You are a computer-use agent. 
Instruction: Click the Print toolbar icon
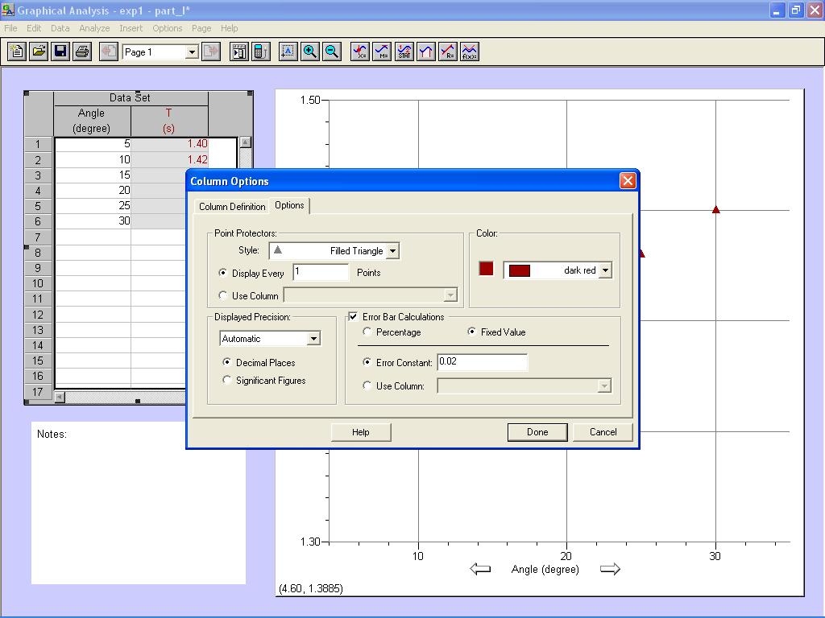point(82,52)
